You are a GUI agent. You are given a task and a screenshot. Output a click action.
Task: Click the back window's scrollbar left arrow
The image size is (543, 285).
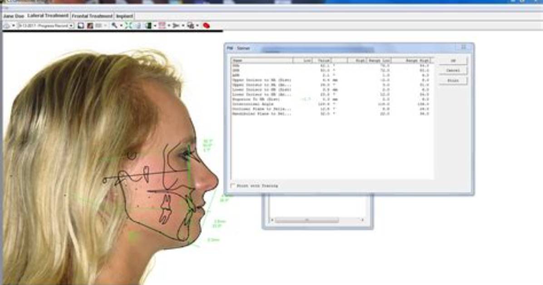click(272, 220)
